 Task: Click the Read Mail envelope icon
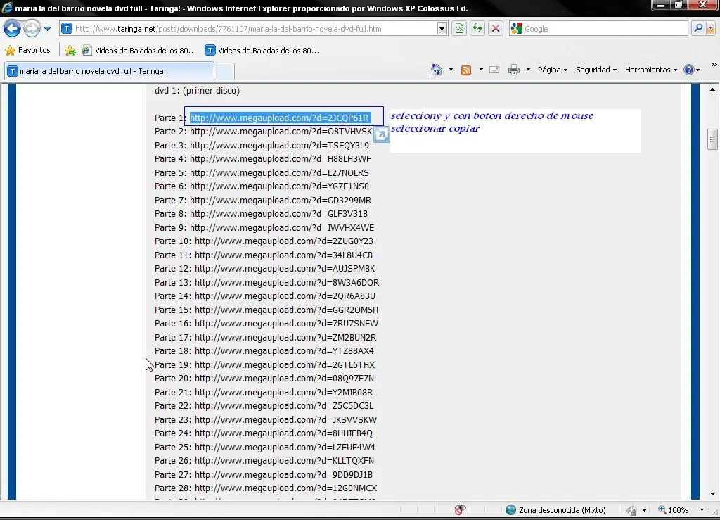pos(494,70)
